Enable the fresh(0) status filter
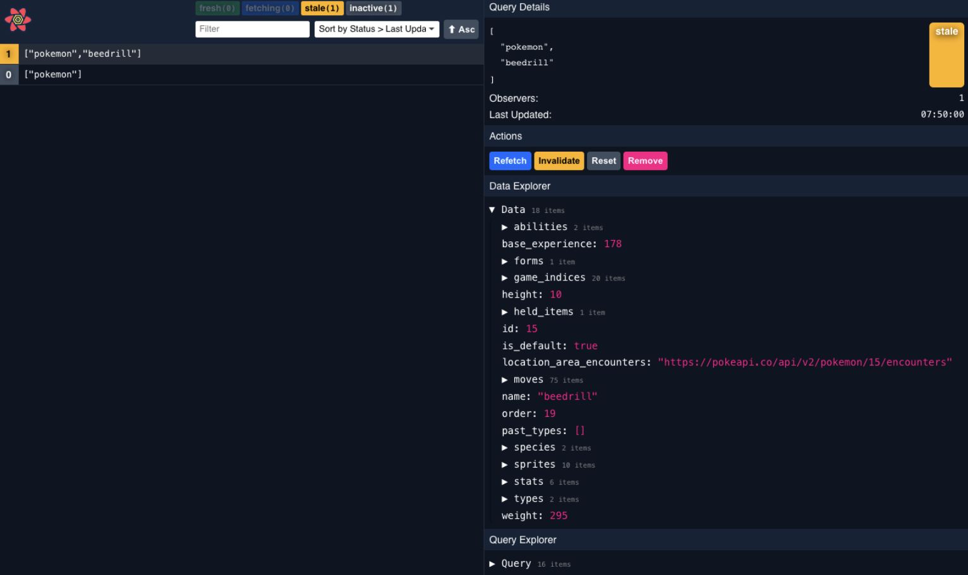This screenshot has width=968, height=575. (x=217, y=8)
